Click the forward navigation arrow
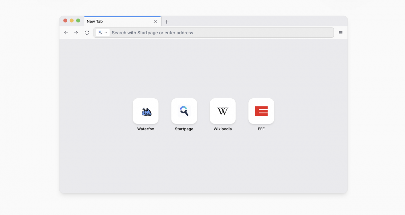405x215 pixels. coord(76,33)
